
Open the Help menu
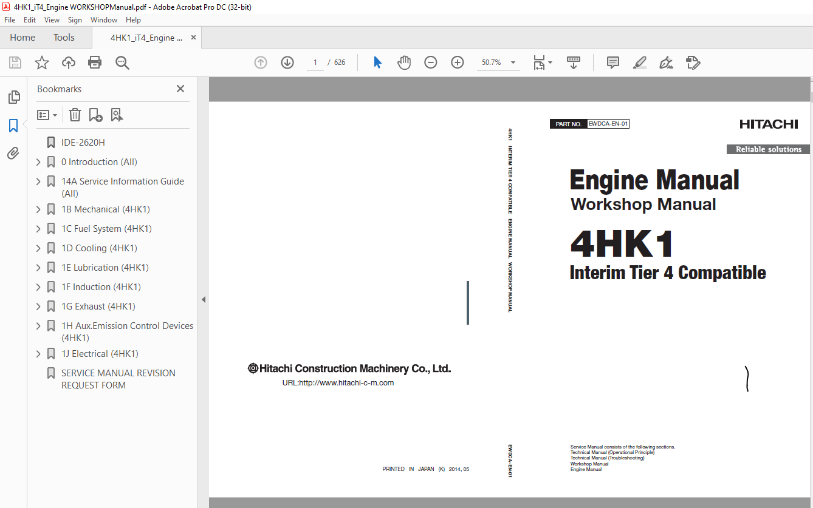(133, 20)
